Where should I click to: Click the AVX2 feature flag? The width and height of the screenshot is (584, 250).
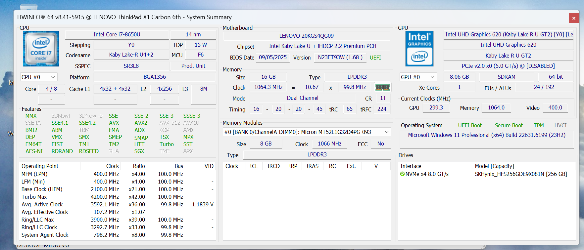[x=141, y=123]
